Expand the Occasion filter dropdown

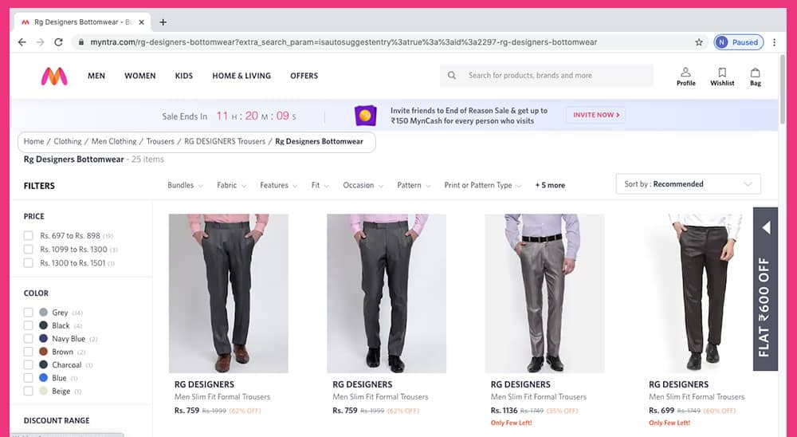click(363, 185)
